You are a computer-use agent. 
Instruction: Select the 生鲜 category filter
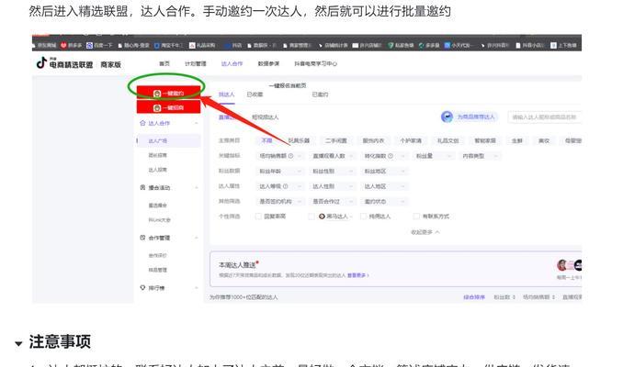[x=517, y=140]
